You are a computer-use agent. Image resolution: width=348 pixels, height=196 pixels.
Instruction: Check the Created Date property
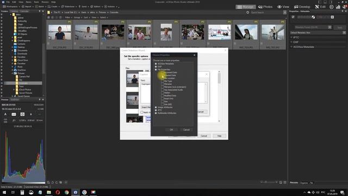click(x=163, y=75)
